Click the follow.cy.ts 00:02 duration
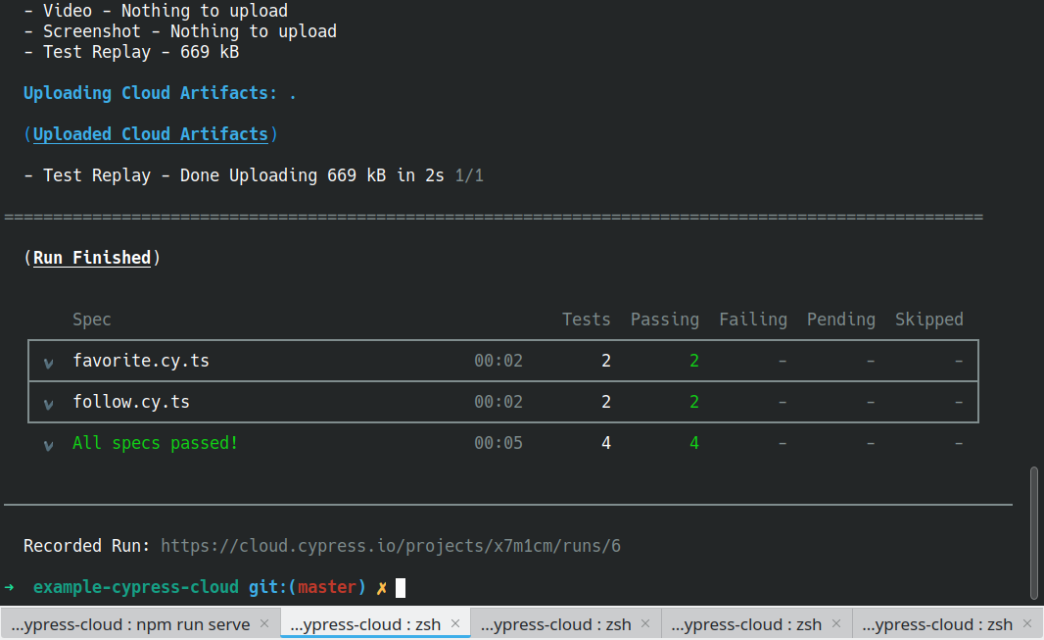This screenshot has width=1044, height=640. [x=498, y=402]
